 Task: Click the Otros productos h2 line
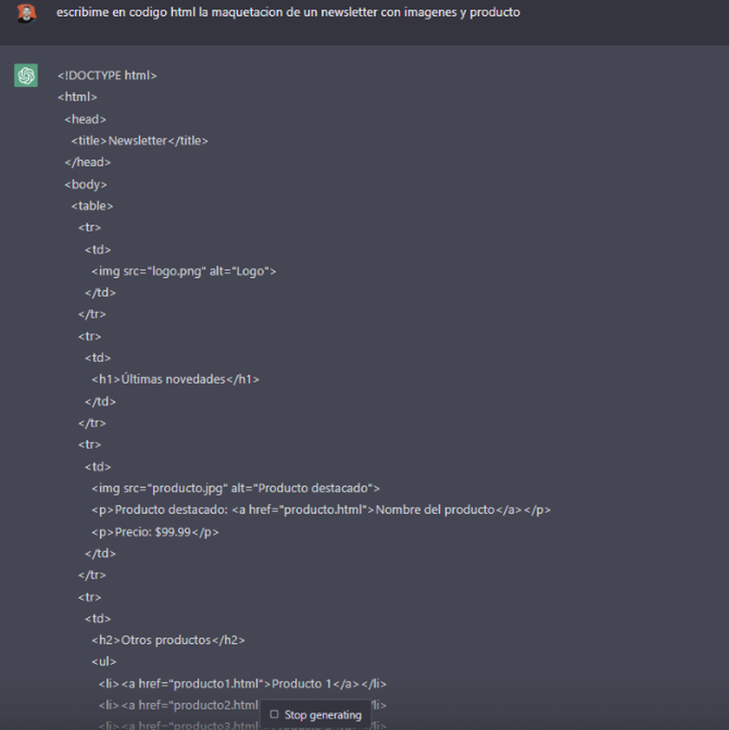tap(168, 640)
